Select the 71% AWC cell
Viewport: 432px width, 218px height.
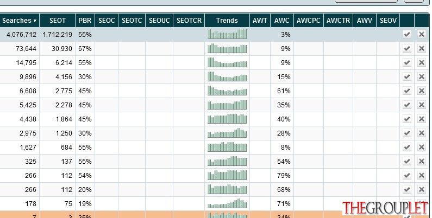pos(282,204)
